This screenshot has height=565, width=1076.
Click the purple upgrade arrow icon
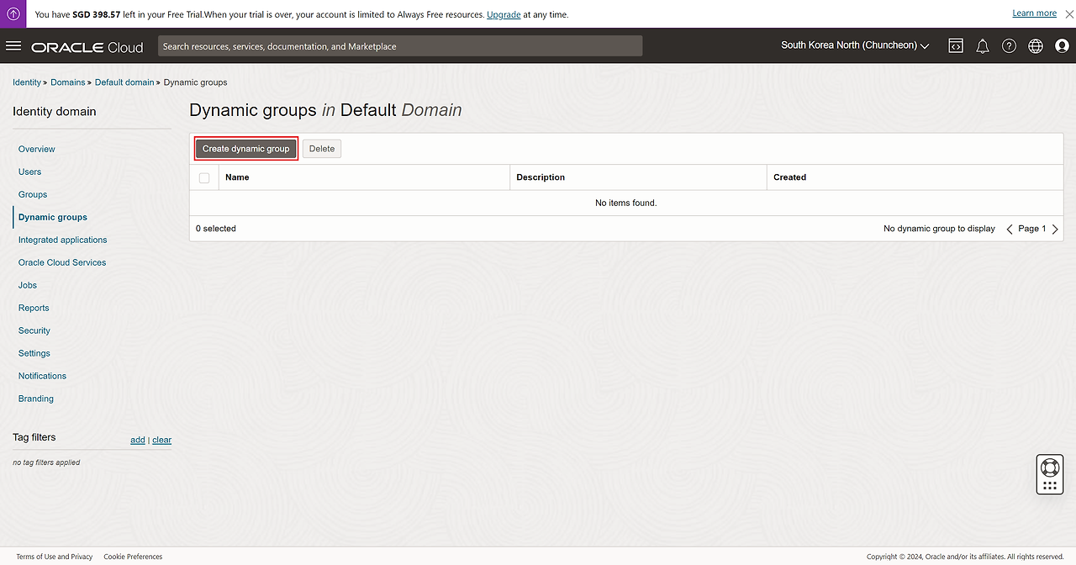click(x=13, y=14)
